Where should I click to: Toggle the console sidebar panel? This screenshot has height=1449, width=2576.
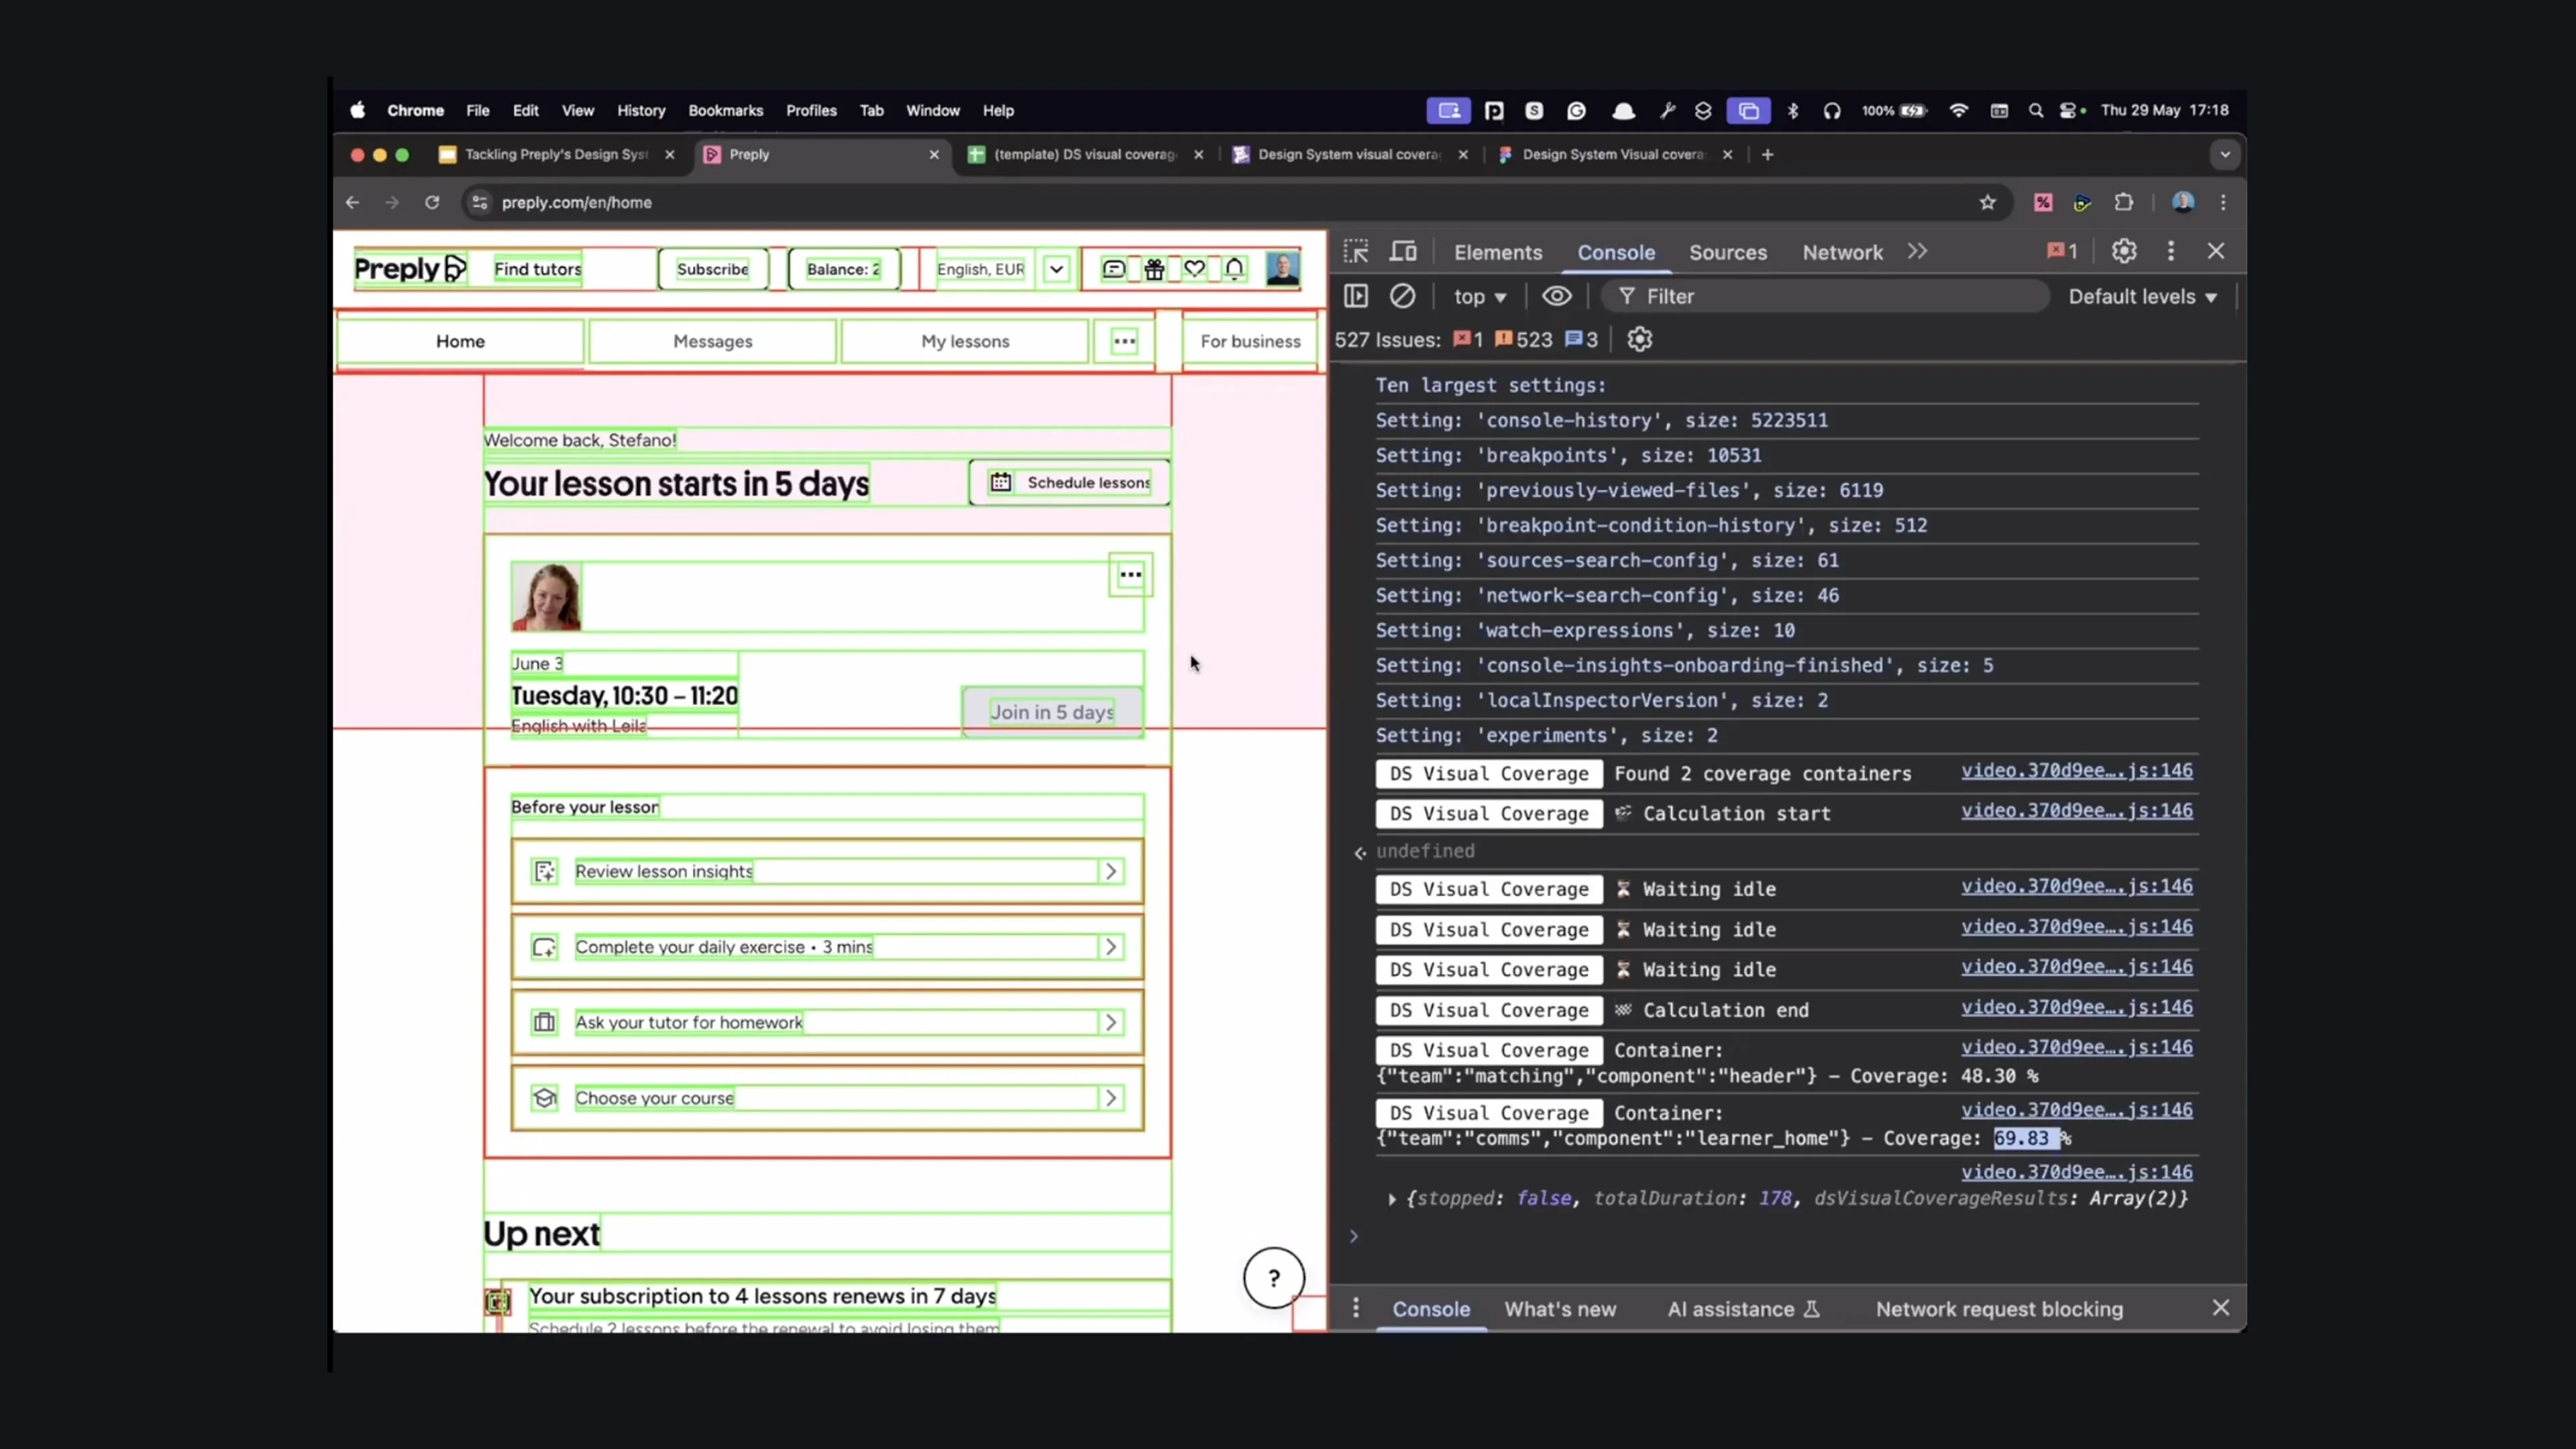(x=1356, y=296)
